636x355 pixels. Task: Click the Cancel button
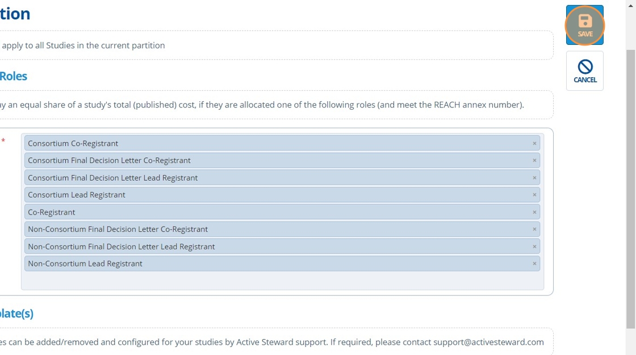(x=584, y=71)
